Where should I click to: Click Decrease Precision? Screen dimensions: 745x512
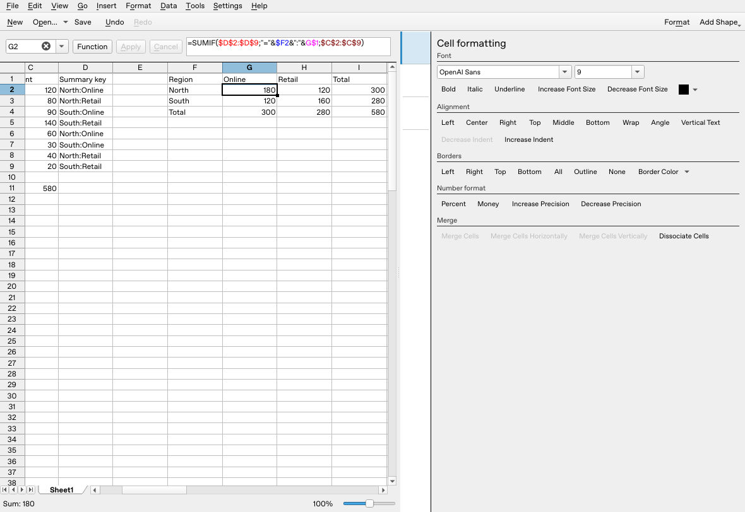click(x=611, y=204)
